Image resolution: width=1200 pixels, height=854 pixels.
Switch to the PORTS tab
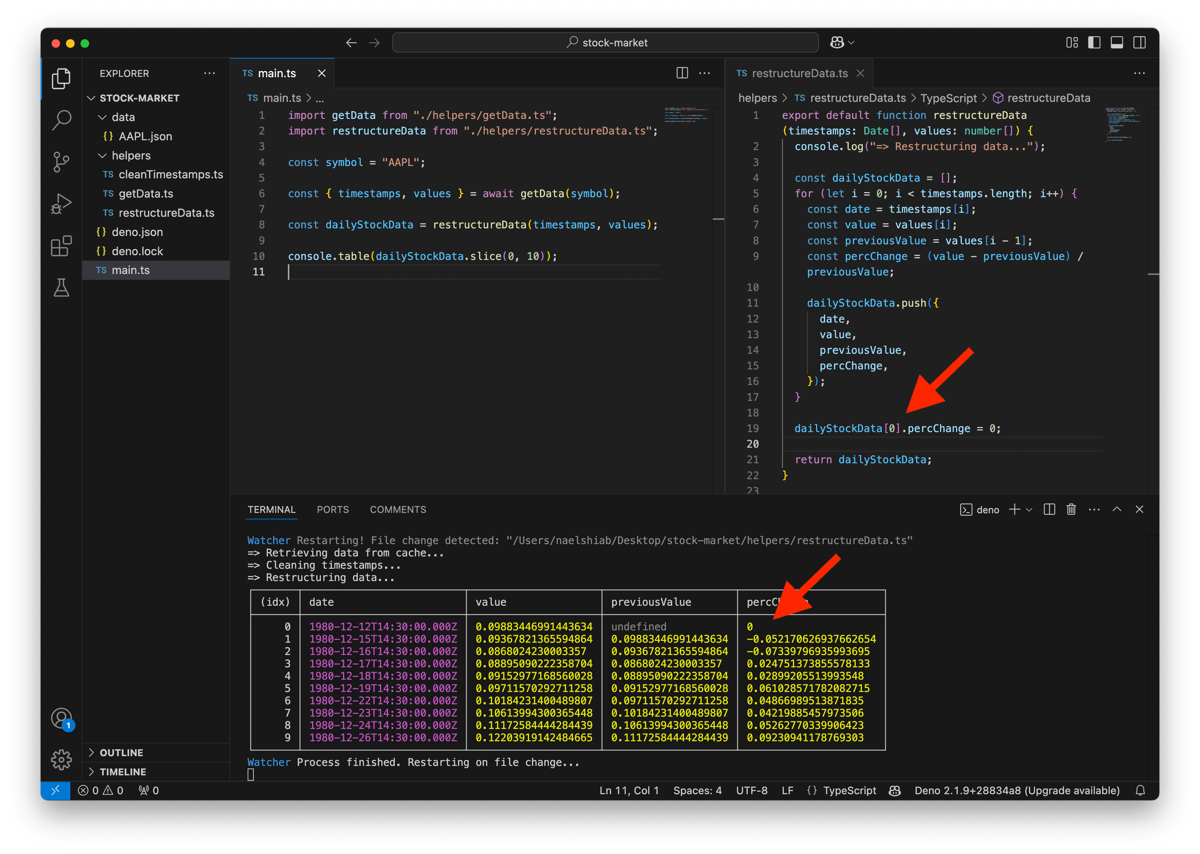[x=332, y=509]
